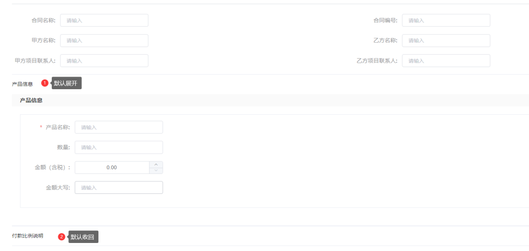The height and width of the screenshot is (251, 529).
Task: Click the 合同名称: label text
Action: [x=44, y=21]
